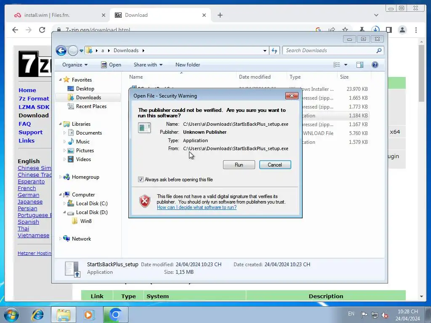Change the view with the views icon
431x323 pixels.
(336, 65)
